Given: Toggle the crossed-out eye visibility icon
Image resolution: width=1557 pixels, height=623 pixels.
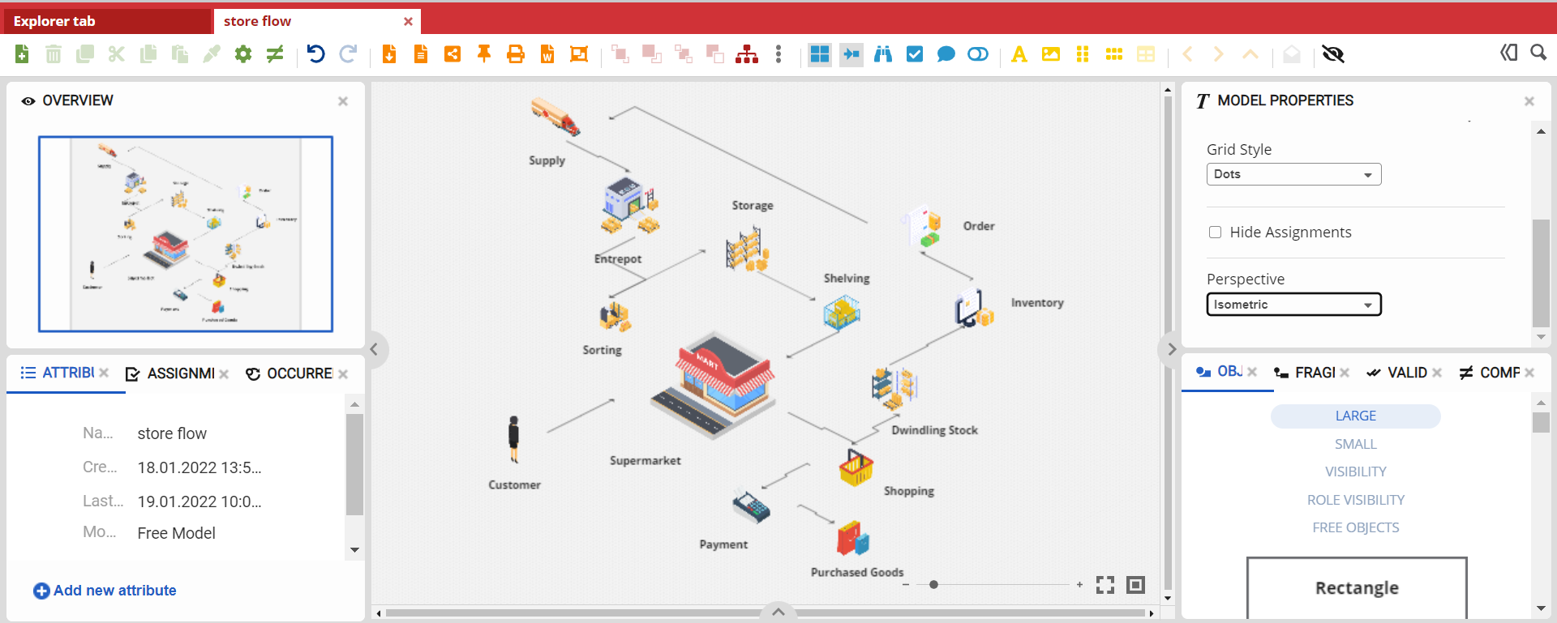Looking at the screenshot, I should [x=1332, y=54].
